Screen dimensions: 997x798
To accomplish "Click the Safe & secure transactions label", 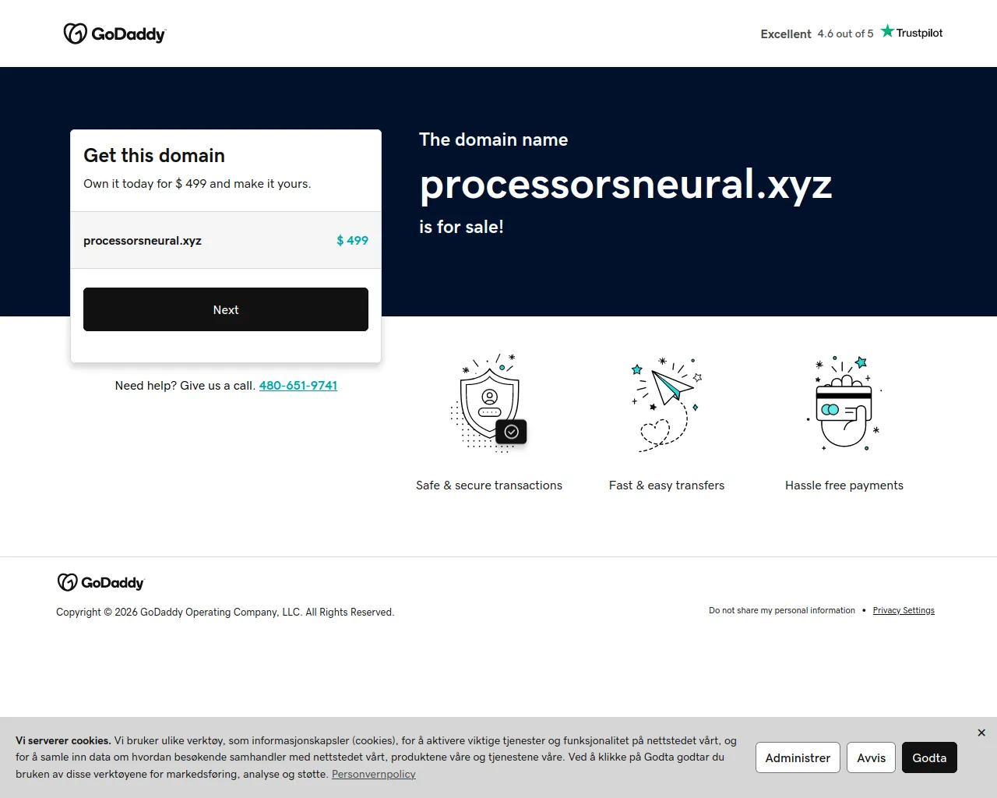I will (489, 485).
